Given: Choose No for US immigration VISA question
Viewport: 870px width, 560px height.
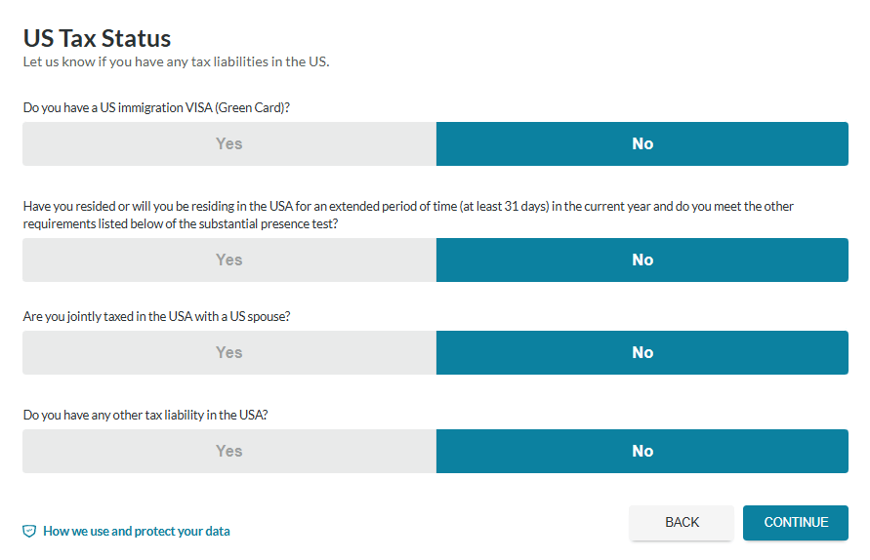Looking at the screenshot, I should coord(642,143).
